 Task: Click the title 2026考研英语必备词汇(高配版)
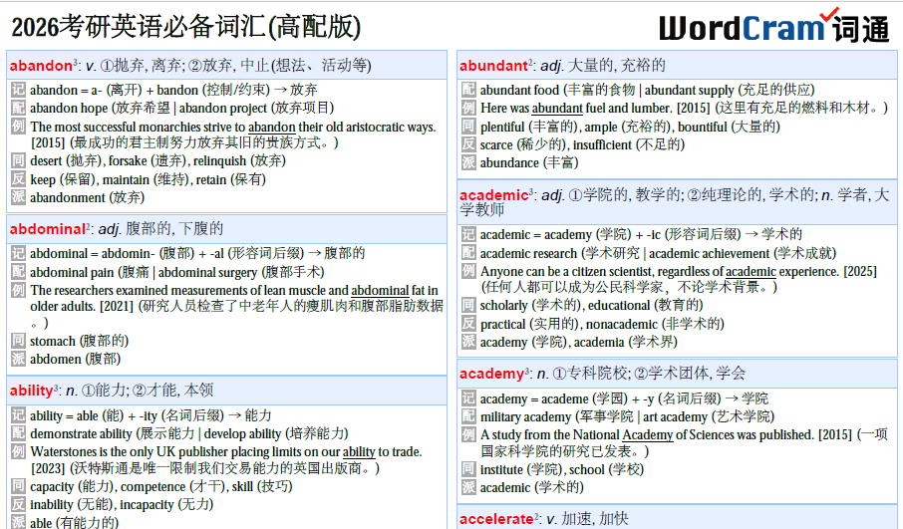tap(185, 27)
